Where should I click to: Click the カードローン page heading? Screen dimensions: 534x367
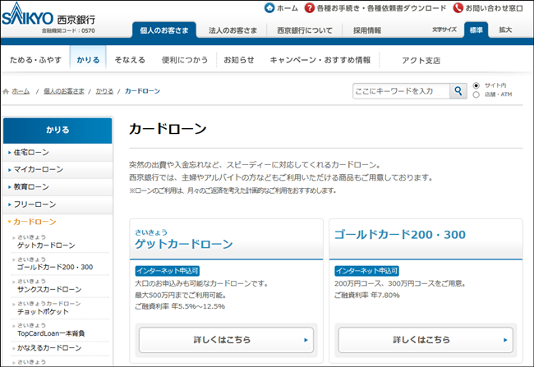click(x=168, y=129)
